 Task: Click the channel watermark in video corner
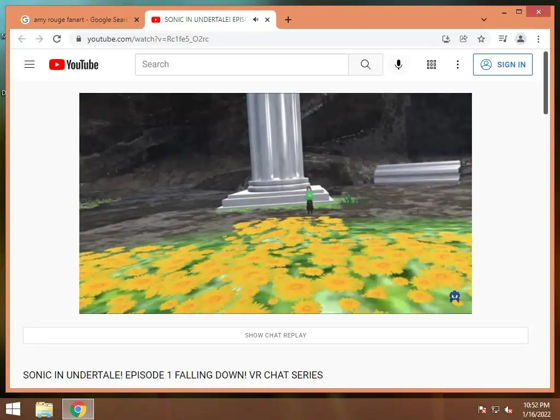point(454,297)
